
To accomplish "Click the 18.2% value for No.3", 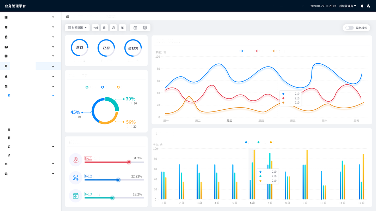I will (x=137, y=194).
